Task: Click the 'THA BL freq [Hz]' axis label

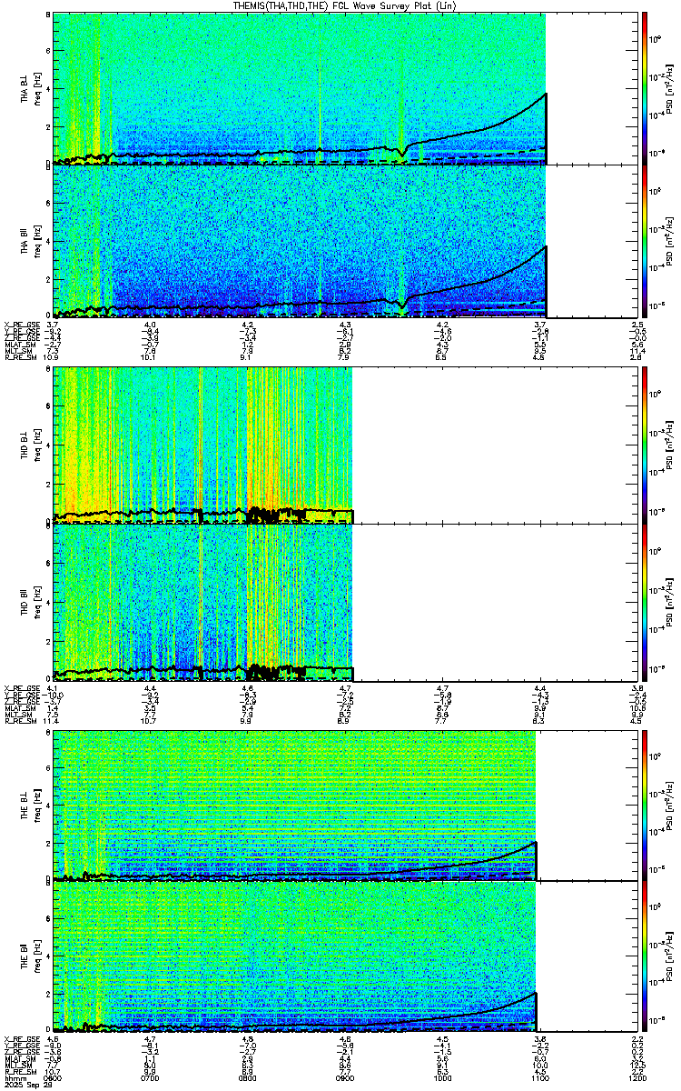Action: click(x=32, y=89)
